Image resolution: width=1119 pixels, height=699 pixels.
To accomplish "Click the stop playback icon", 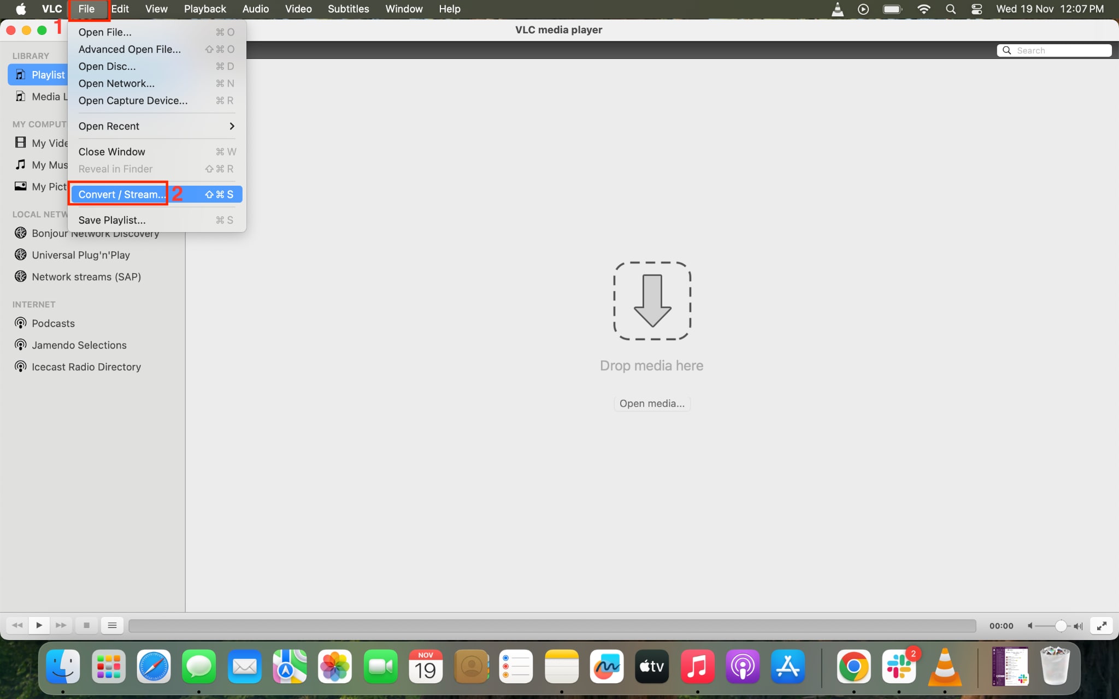I will pyautogui.click(x=86, y=625).
